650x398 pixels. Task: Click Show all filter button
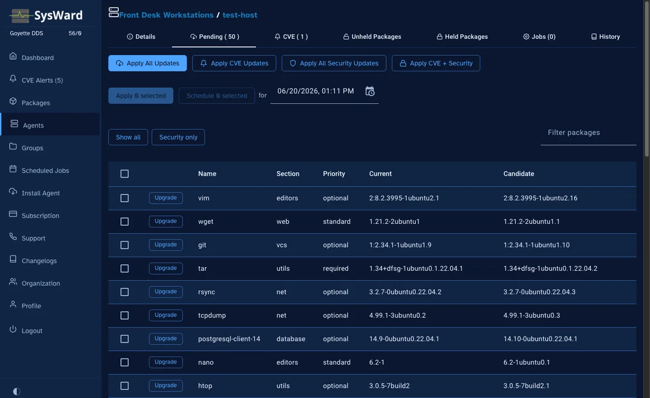(x=128, y=137)
